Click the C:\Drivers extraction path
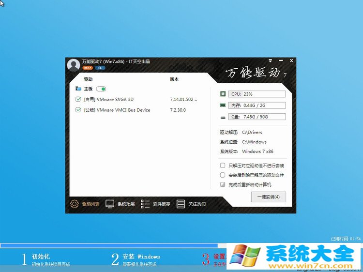 (x=252, y=133)
